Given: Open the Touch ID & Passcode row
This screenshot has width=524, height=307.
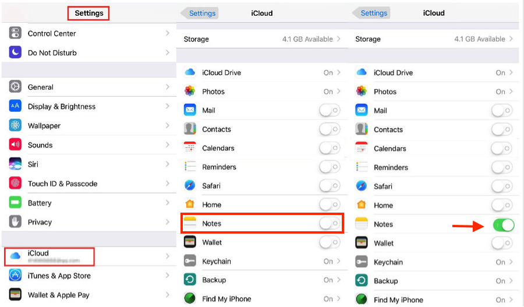Looking at the screenshot, I should coord(89,184).
